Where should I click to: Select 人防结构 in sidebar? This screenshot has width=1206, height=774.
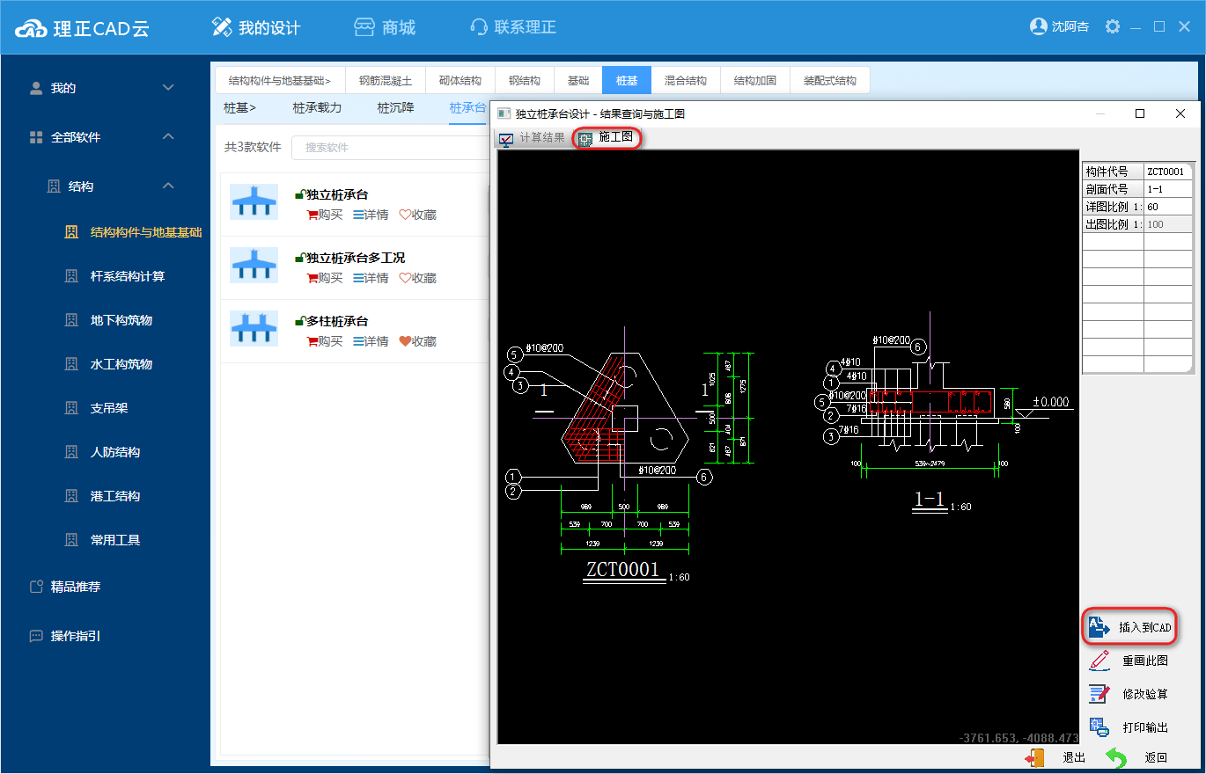pos(115,452)
